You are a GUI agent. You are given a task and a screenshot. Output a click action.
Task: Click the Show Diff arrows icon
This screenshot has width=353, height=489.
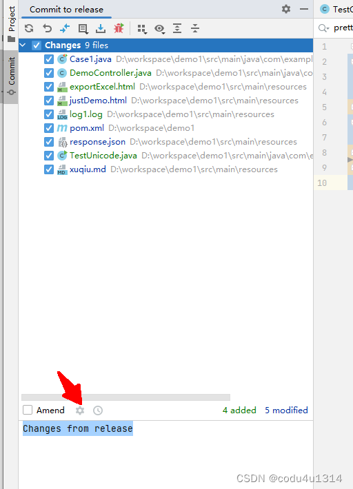(x=65, y=28)
